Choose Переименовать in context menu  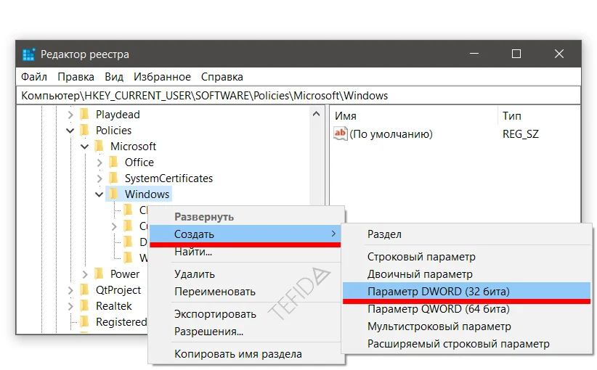(x=247, y=292)
